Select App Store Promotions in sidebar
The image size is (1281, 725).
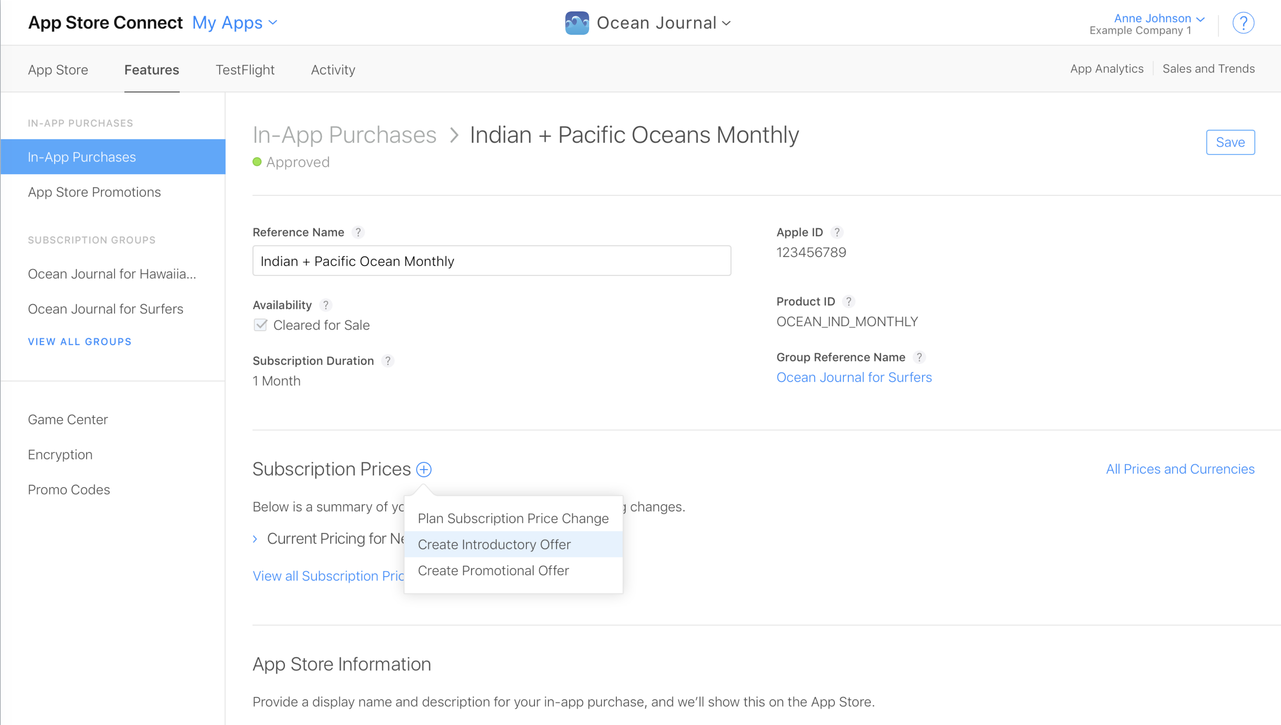pos(94,192)
